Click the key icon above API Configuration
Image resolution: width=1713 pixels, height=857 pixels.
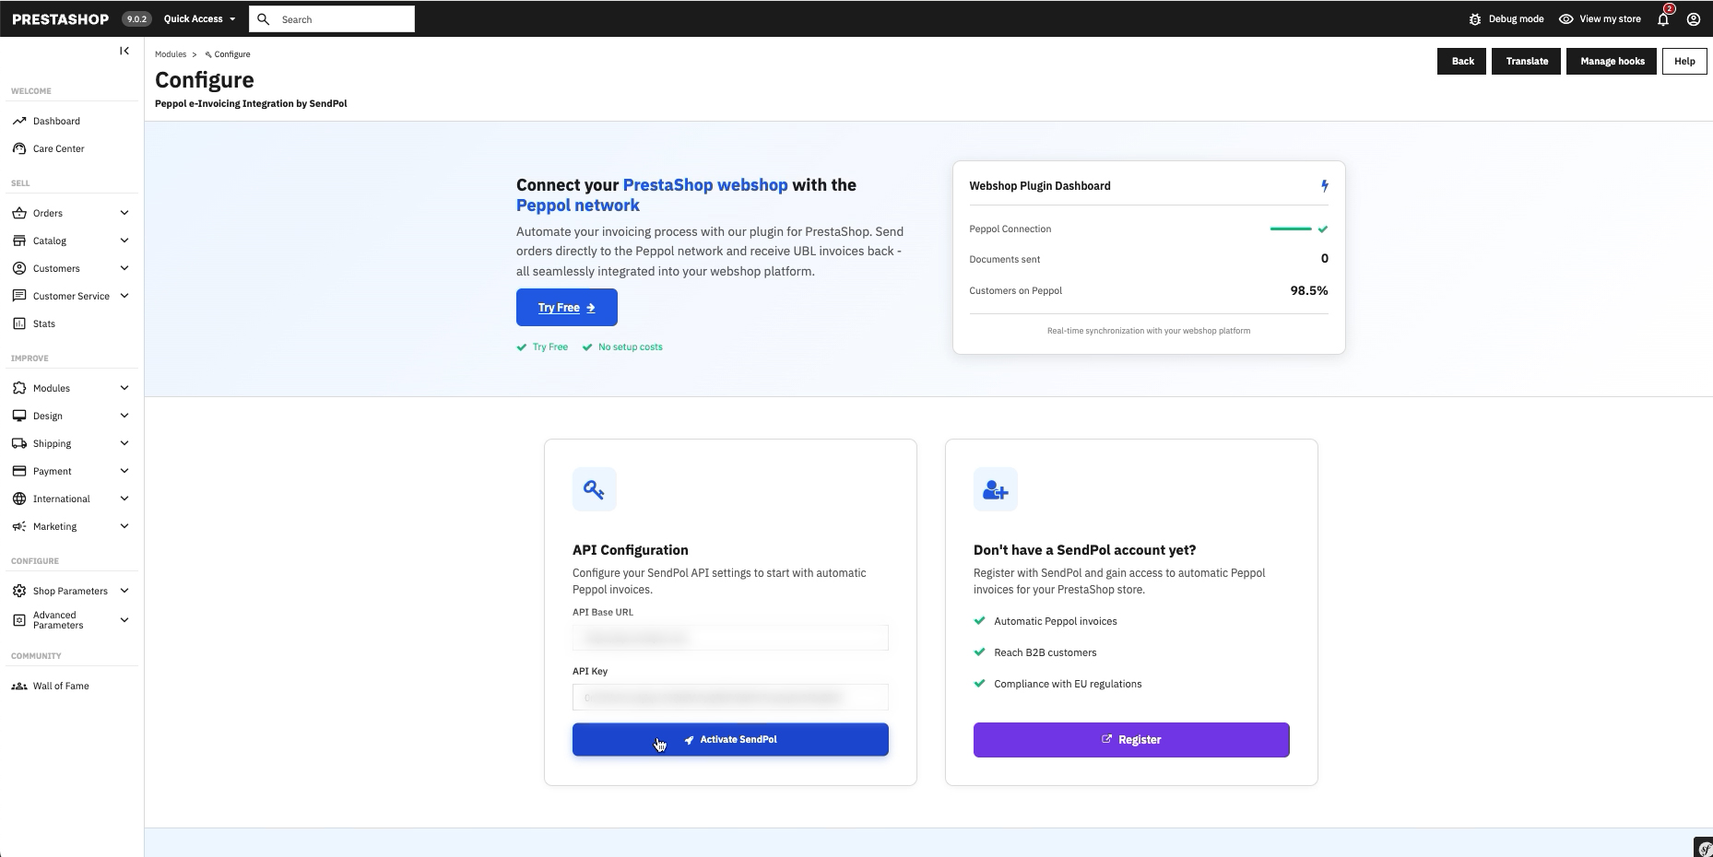(x=595, y=489)
